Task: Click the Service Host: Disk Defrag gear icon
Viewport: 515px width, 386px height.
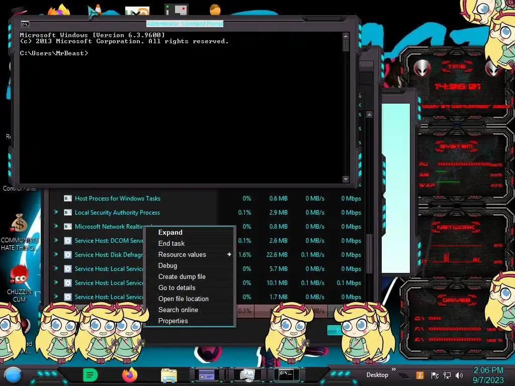Action: coord(68,255)
